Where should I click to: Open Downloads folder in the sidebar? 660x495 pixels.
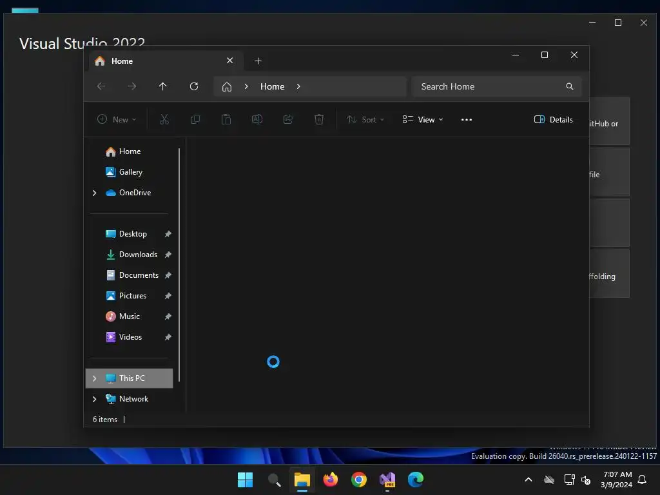click(138, 255)
